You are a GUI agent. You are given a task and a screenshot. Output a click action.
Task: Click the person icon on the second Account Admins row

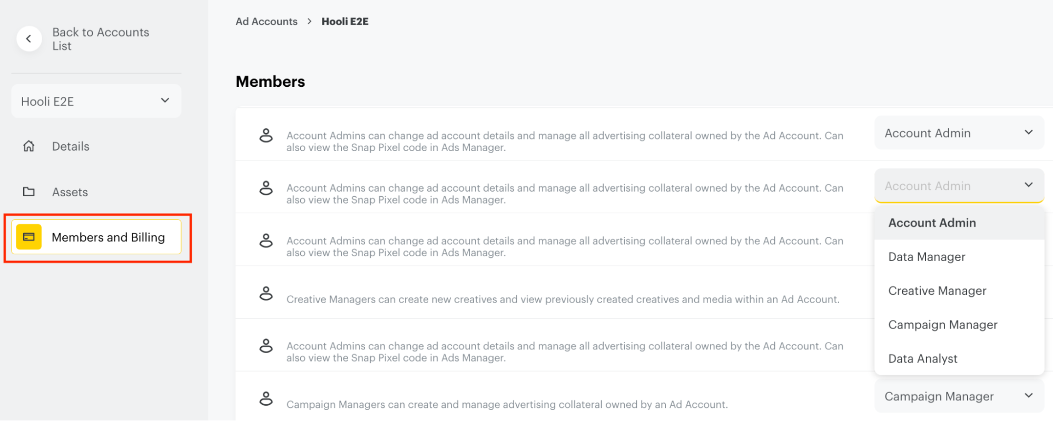point(266,188)
